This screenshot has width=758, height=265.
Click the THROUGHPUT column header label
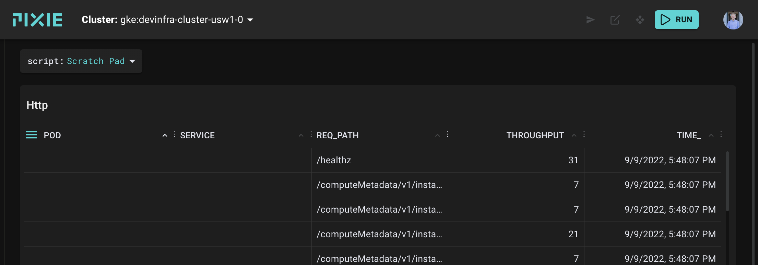[x=535, y=136]
